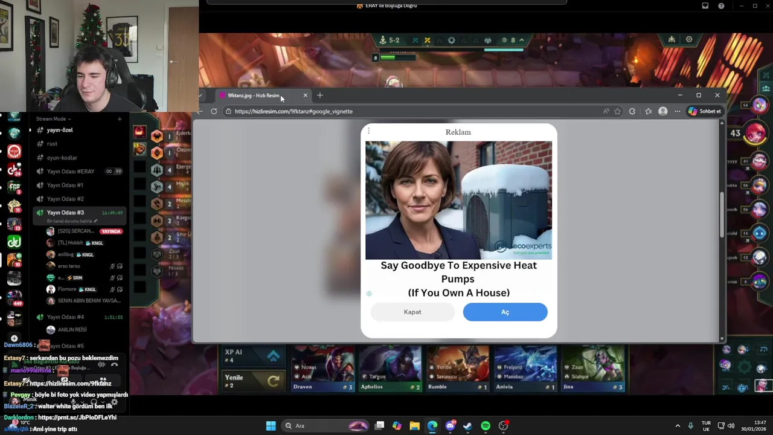Open browser favorites list icon
The width and height of the screenshot is (773, 435).
[x=648, y=111]
